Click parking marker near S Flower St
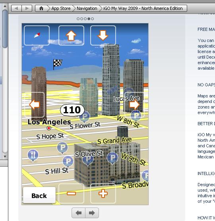Viewport: 215px width, 221px height. click(85, 116)
